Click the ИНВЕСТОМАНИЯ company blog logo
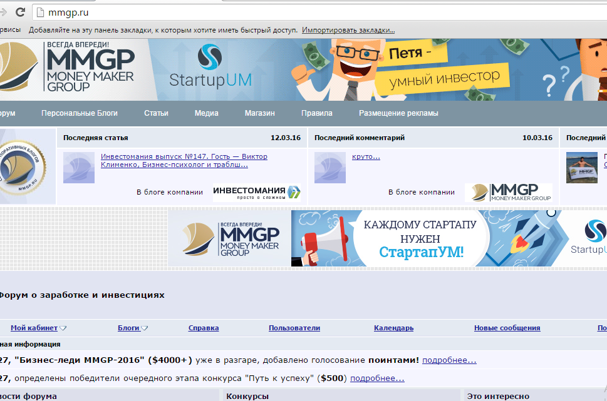The image size is (607, 401). [257, 193]
